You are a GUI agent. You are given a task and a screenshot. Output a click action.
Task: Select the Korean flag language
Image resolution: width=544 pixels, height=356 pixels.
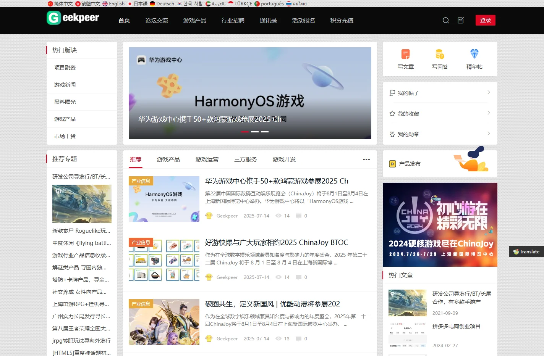point(190,3)
